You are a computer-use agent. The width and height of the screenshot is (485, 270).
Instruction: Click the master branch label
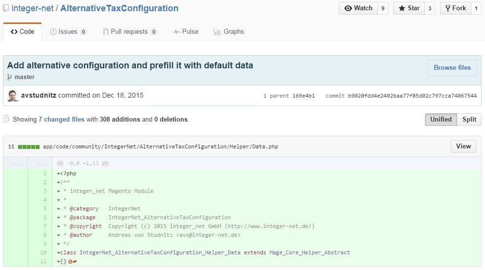(x=24, y=77)
